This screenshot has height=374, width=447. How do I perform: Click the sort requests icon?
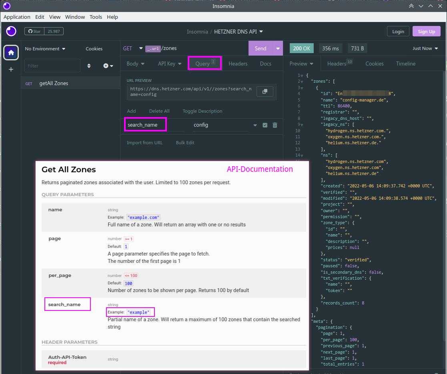point(89,66)
